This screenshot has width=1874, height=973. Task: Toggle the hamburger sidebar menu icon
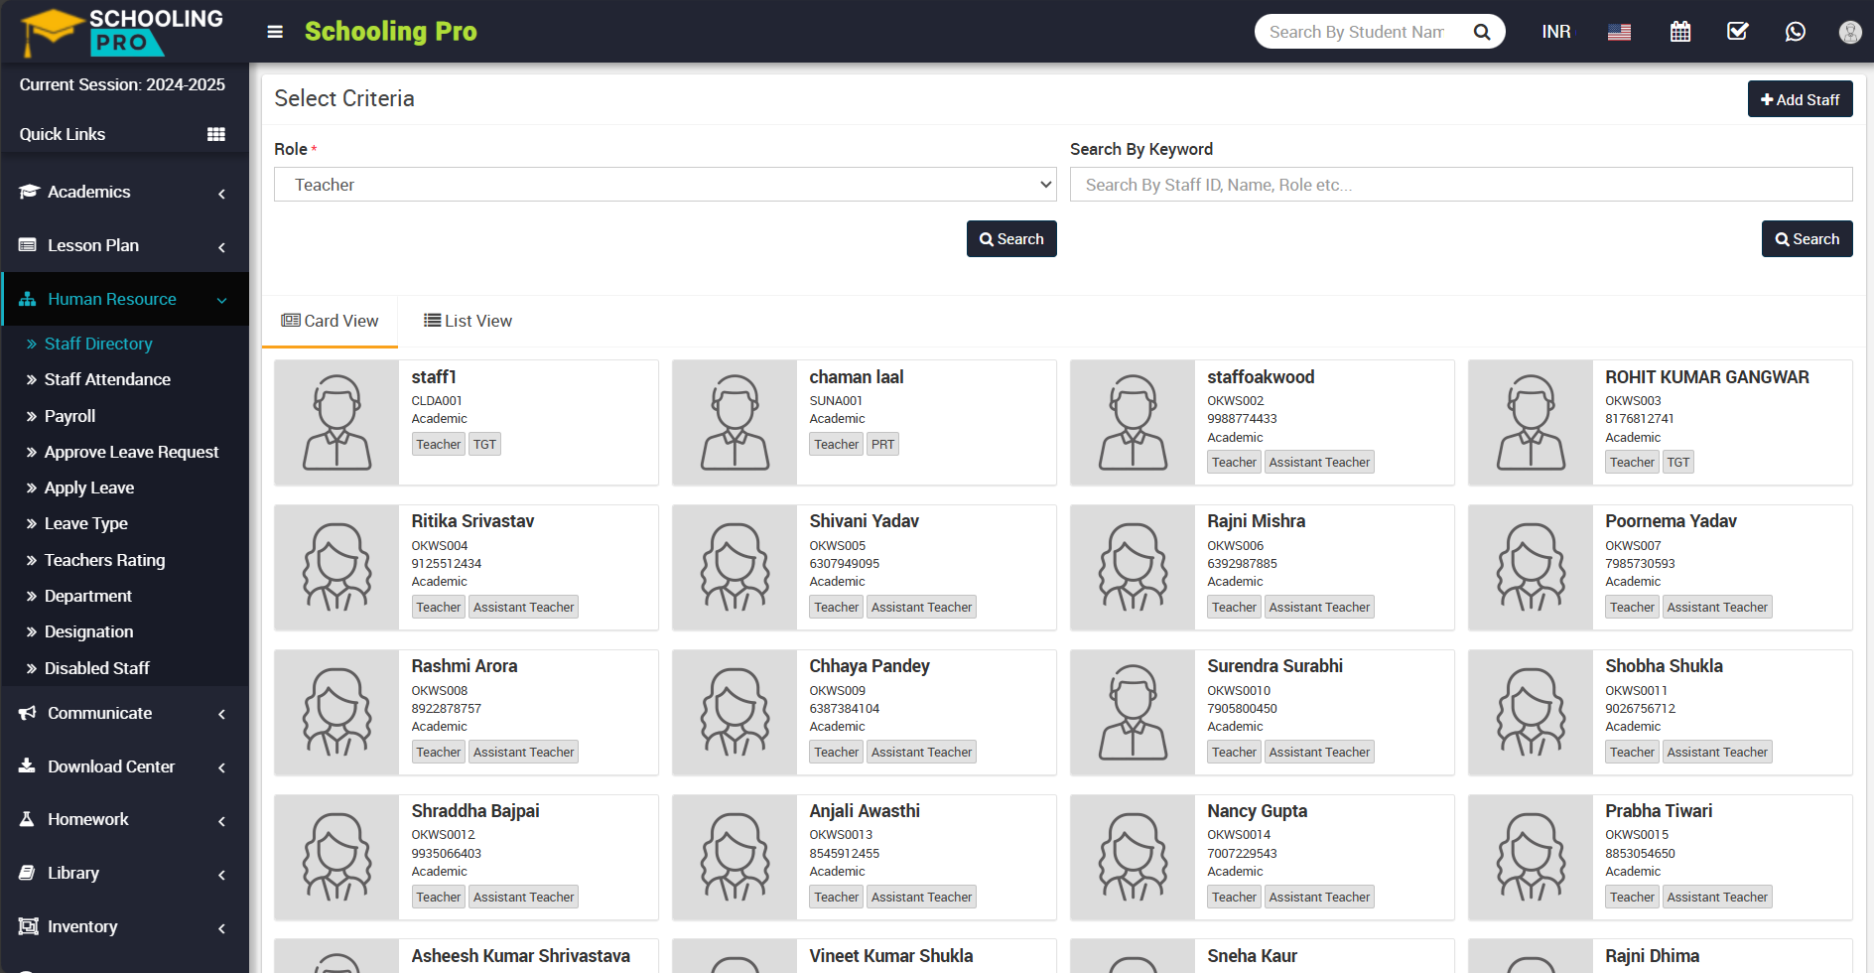[275, 32]
